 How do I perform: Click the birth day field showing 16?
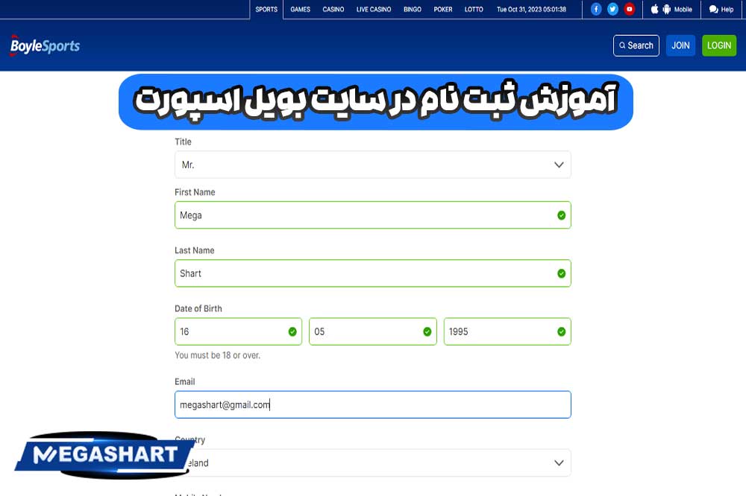click(x=238, y=331)
